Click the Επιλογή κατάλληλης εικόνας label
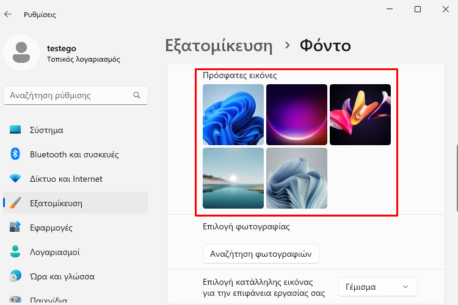Viewport: 458px width, 305px height. tap(264, 287)
